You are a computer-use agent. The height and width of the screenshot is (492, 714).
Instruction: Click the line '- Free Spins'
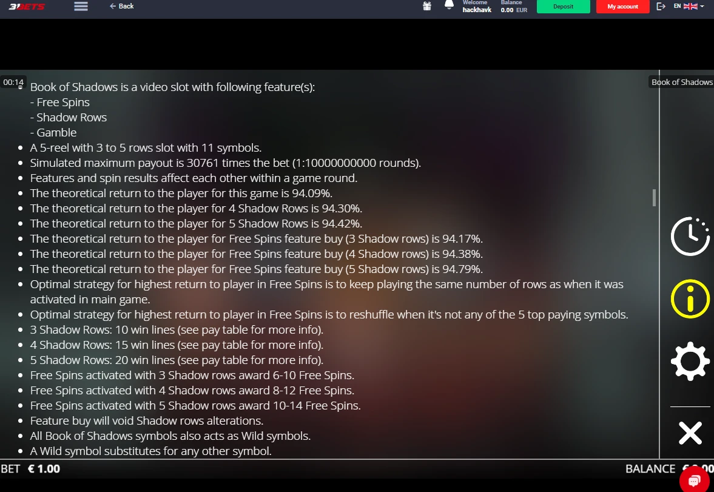(59, 102)
